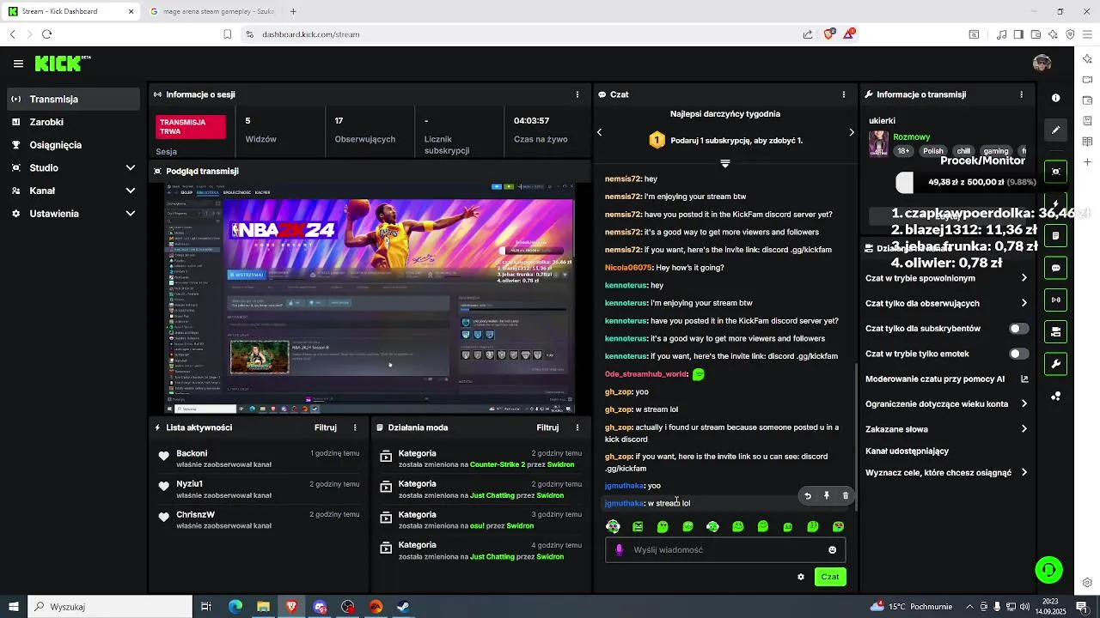The height and width of the screenshot is (618, 1100).
Task: Show next leaderboard slide with right arrow
Action: click(x=852, y=132)
